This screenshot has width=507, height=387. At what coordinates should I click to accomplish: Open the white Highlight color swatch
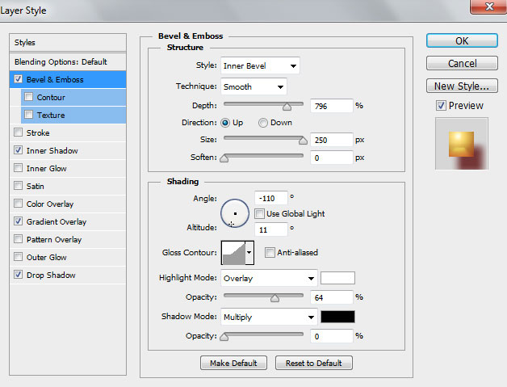pos(337,278)
